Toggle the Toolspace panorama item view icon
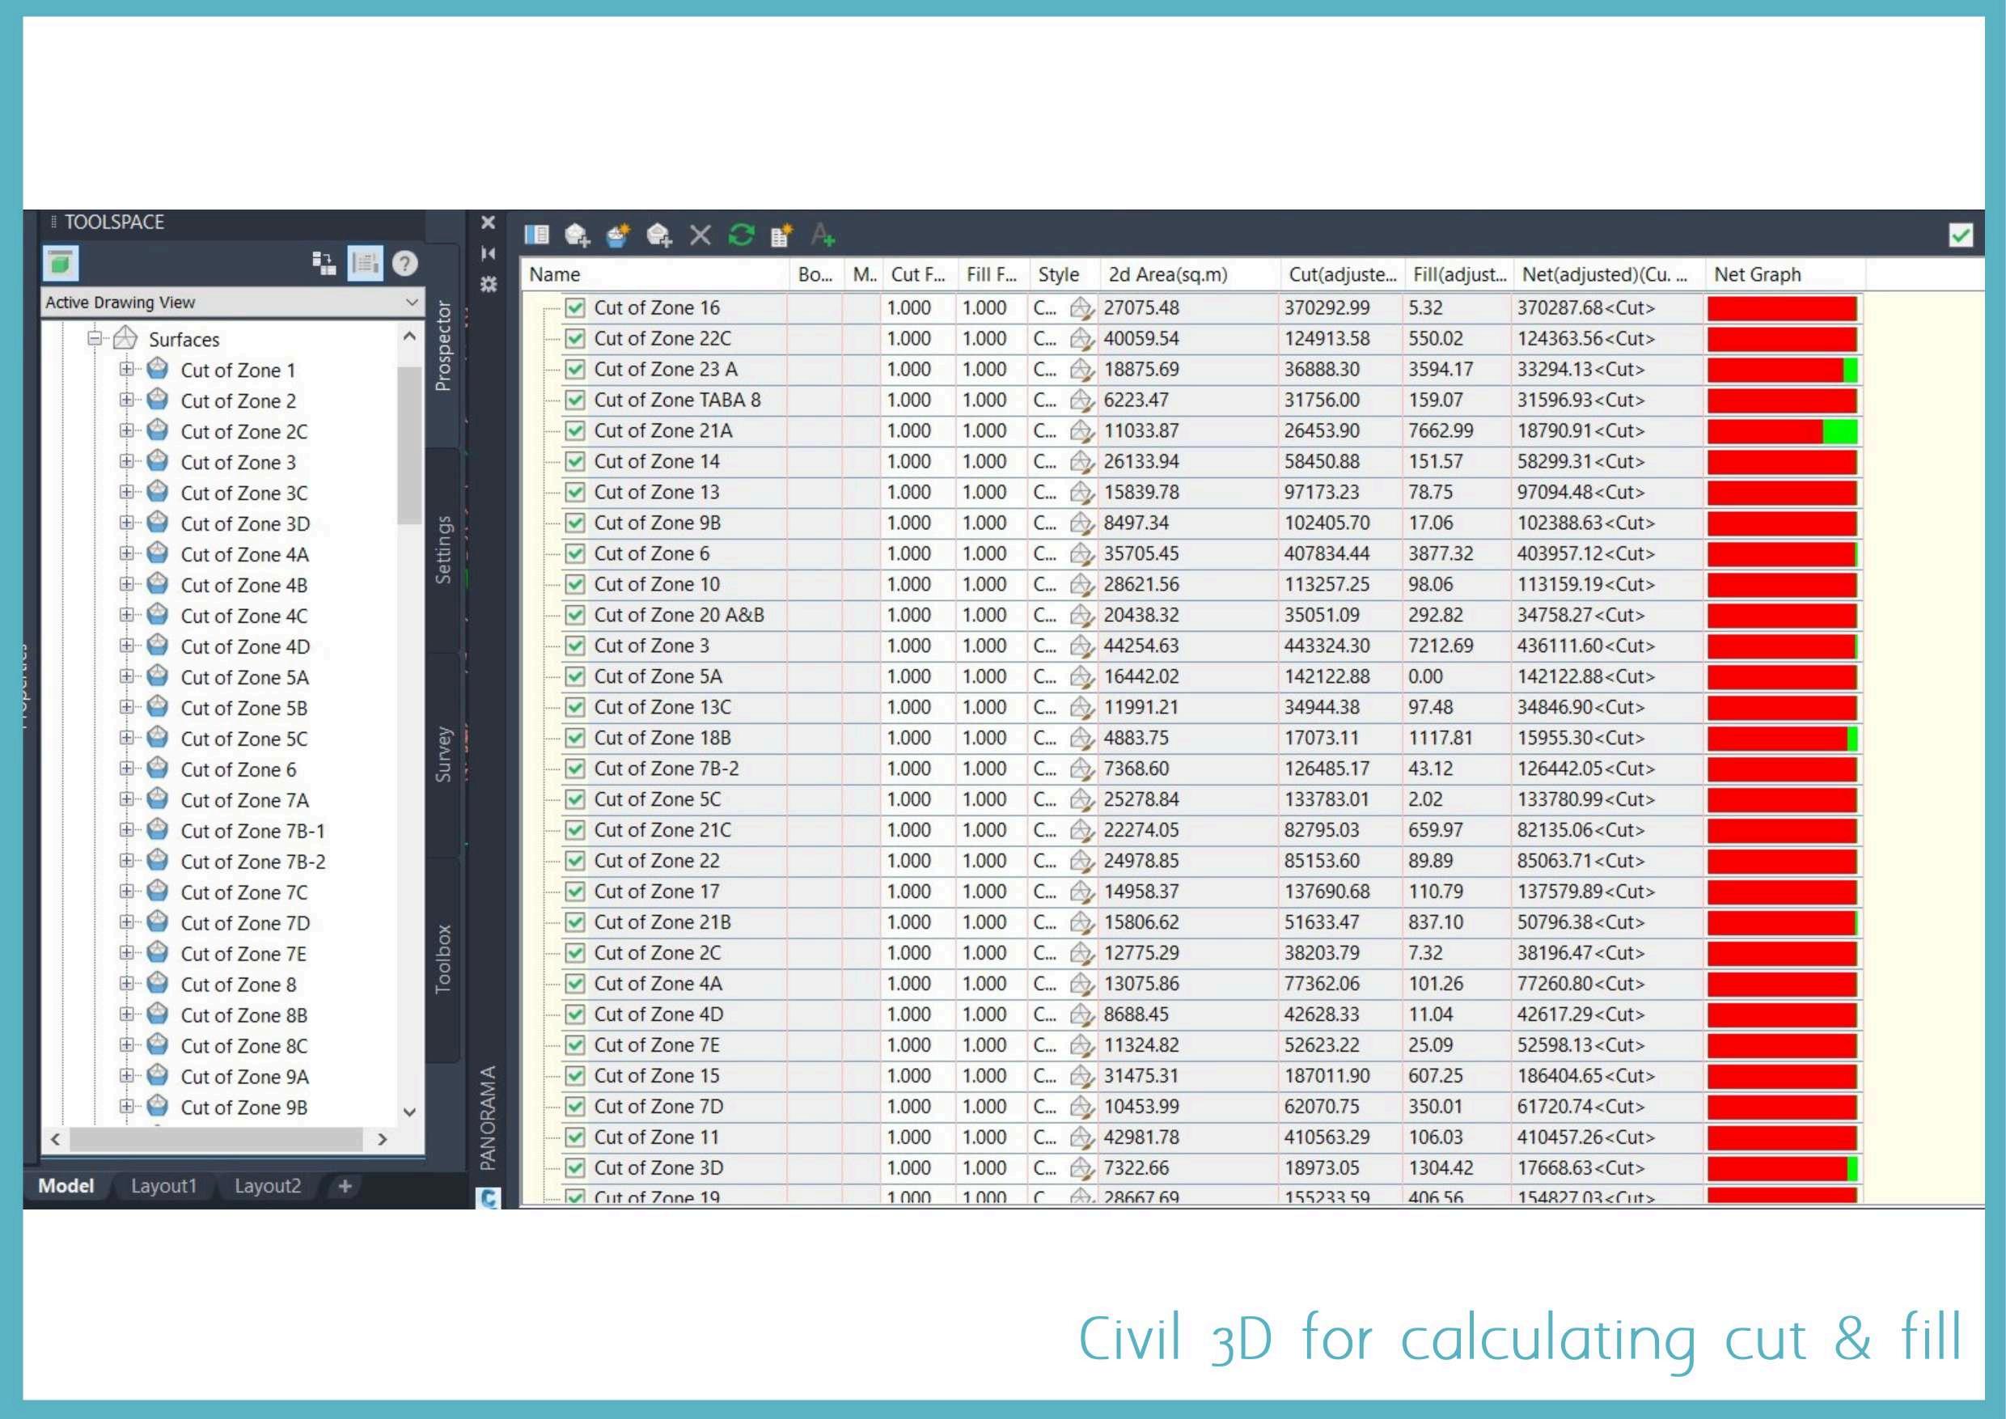Image resolution: width=2006 pixels, height=1419 pixels. pos(364,263)
